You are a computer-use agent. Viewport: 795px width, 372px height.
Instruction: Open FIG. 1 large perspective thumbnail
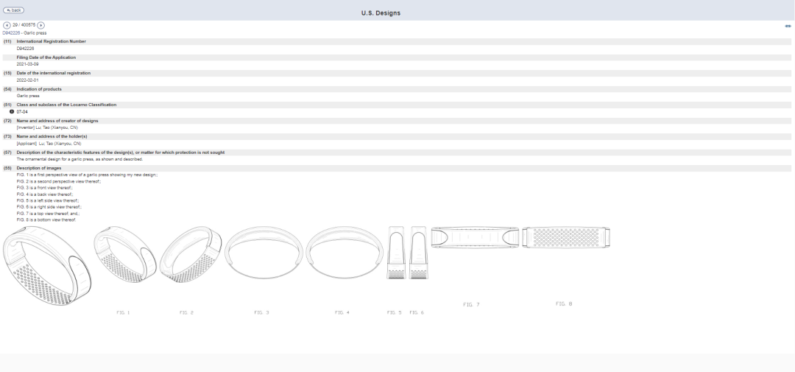[x=47, y=265]
